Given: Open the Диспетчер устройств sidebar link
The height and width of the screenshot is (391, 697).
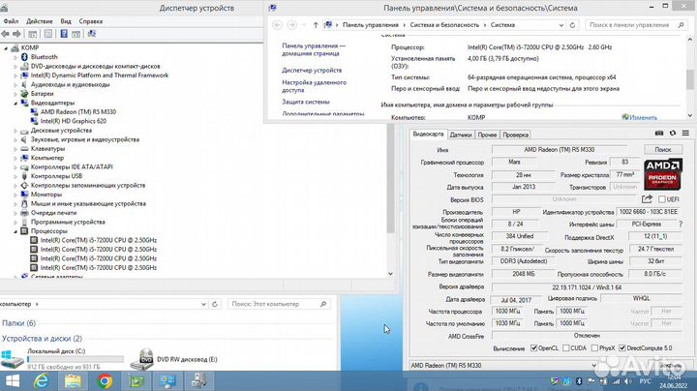Looking at the screenshot, I should point(312,71).
